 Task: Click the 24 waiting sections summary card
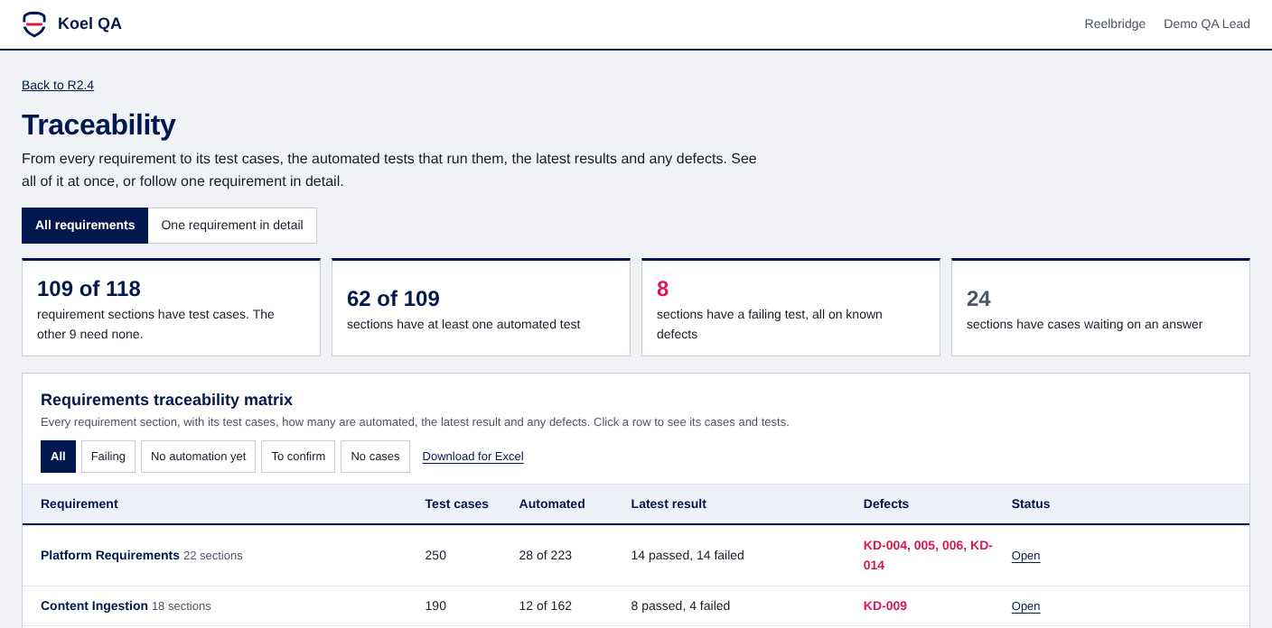[x=1100, y=308]
